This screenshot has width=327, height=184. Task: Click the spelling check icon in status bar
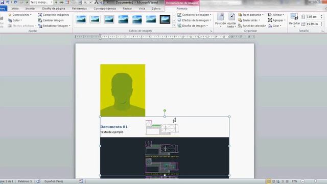(x=38, y=181)
